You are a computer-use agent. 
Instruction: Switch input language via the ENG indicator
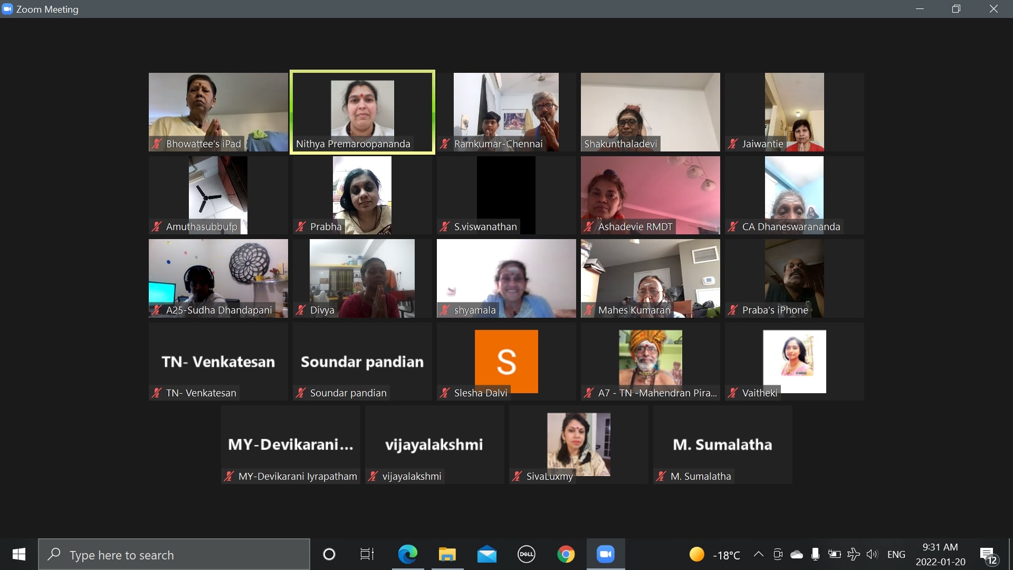point(896,554)
